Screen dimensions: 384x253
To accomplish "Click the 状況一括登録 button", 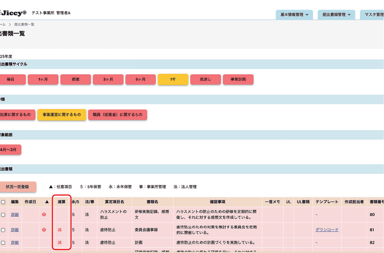I will pyautogui.click(x=18, y=186).
